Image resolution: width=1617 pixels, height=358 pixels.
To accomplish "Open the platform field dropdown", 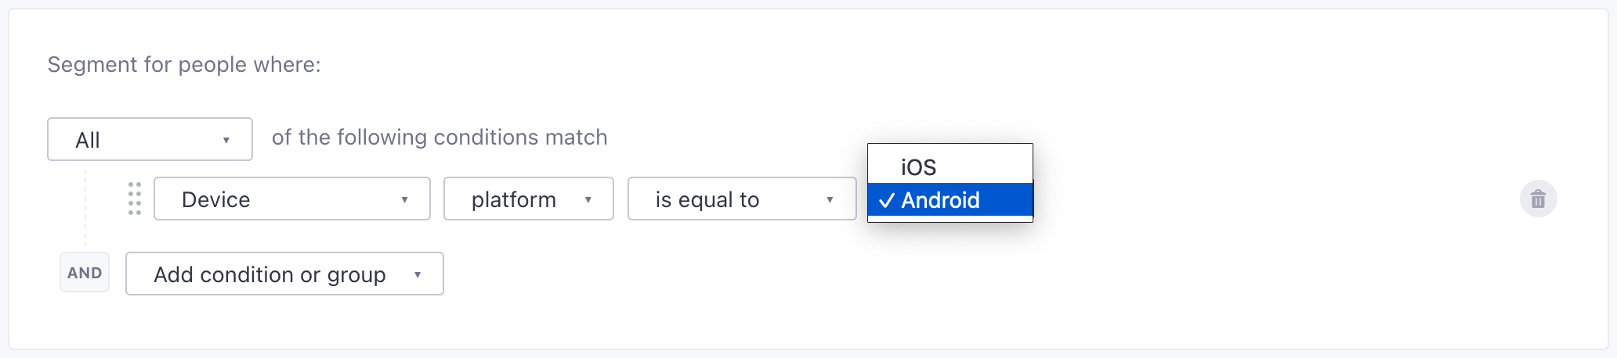I will tap(528, 199).
